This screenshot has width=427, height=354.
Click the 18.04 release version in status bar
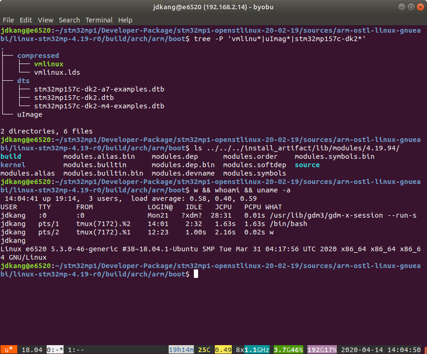tap(32, 350)
